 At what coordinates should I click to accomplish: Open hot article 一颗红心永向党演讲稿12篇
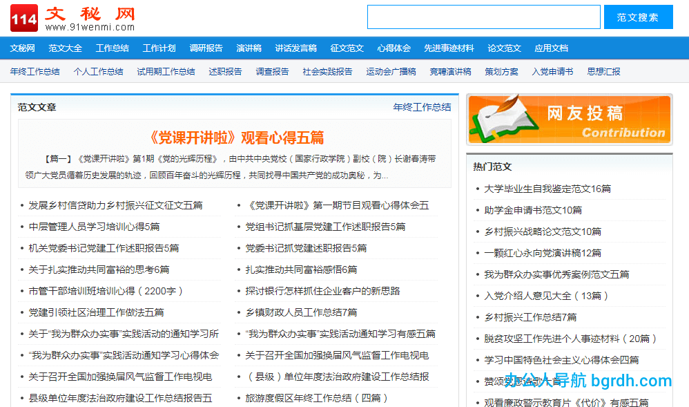(x=542, y=253)
